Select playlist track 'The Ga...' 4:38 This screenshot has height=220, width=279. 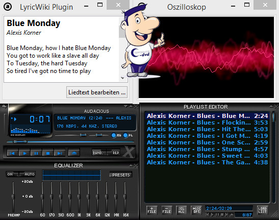point(208,162)
